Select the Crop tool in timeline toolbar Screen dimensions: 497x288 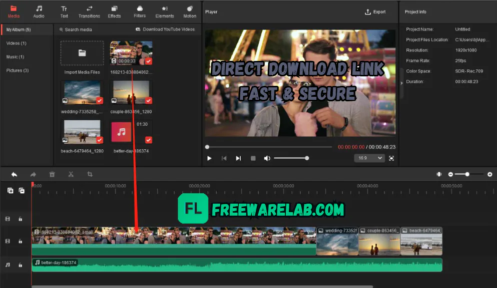coord(90,174)
